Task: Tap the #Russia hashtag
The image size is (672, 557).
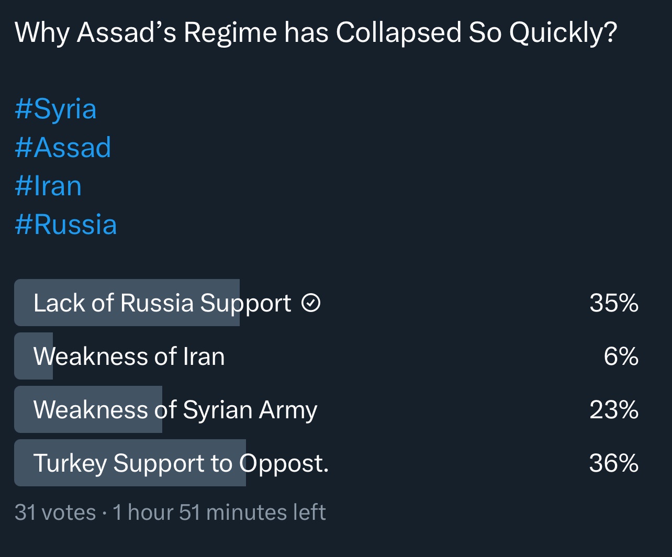Action: click(65, 225)
